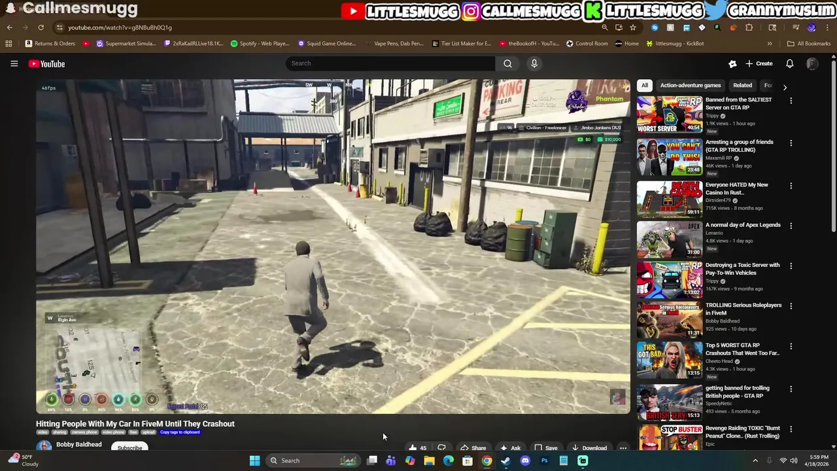837x471 pixels.
Task: Save video to a playlist
Action: click(x=546, y=448)
